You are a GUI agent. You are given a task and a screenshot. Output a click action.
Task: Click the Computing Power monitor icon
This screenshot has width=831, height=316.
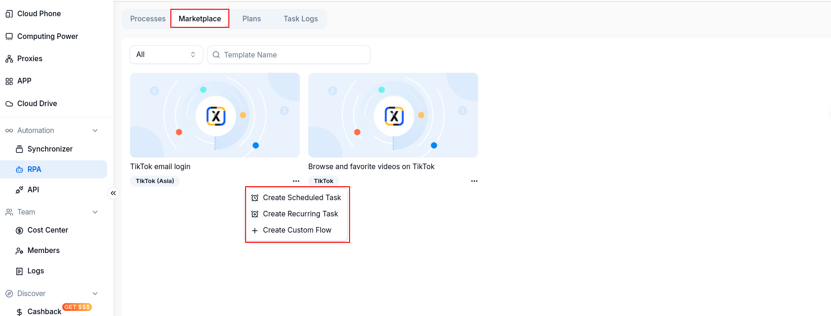click(9, 37)
